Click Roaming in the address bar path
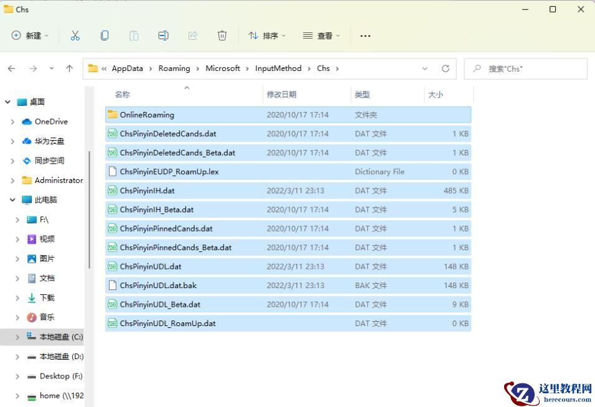Screen dimensions: 595x407 coord(174,68)
